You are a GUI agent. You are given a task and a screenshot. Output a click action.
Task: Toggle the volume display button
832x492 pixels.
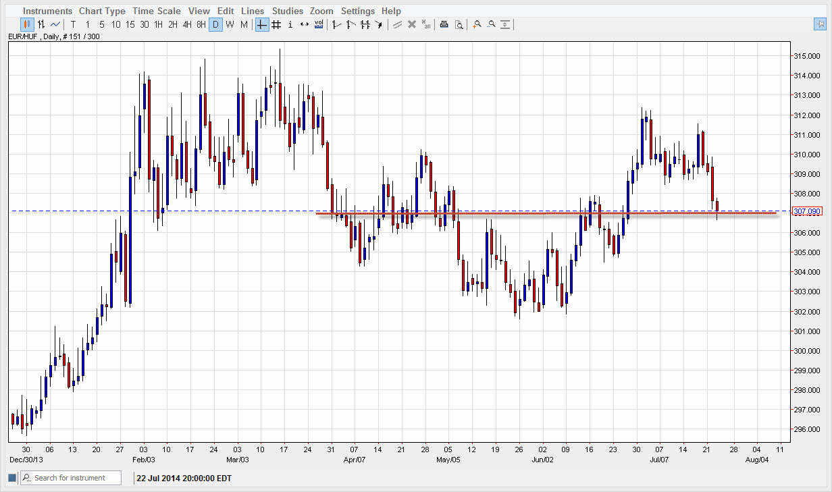(x=319, y=24)
